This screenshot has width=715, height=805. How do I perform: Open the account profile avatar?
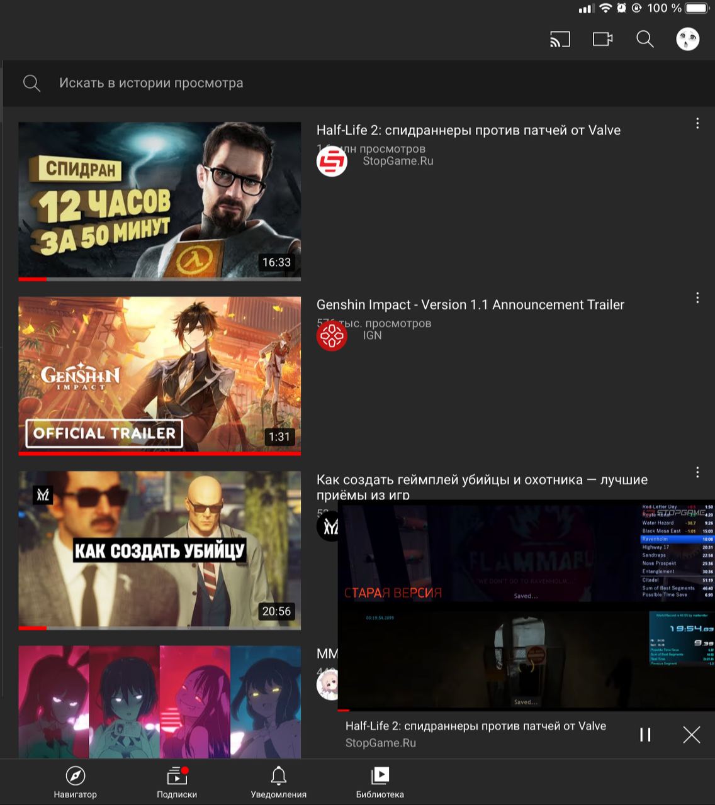coord(688,40)
